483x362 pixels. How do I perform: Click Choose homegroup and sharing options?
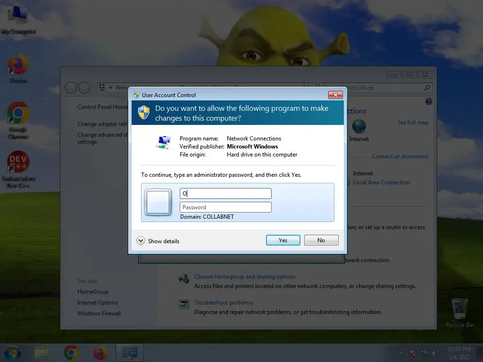click(x=245, y=276)
